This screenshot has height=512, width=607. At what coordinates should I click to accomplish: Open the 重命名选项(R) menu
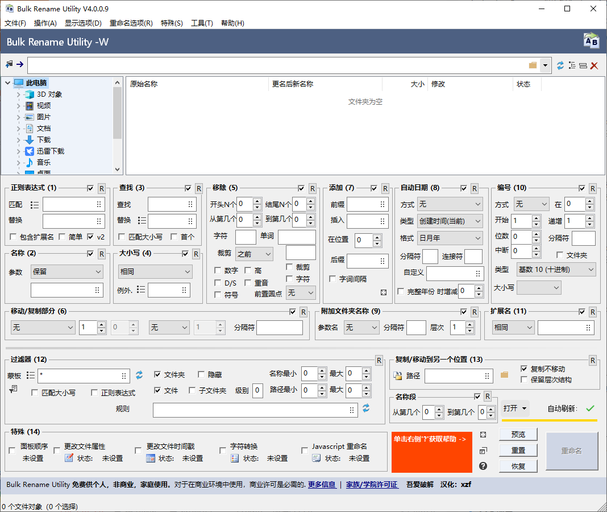[131, 23]
